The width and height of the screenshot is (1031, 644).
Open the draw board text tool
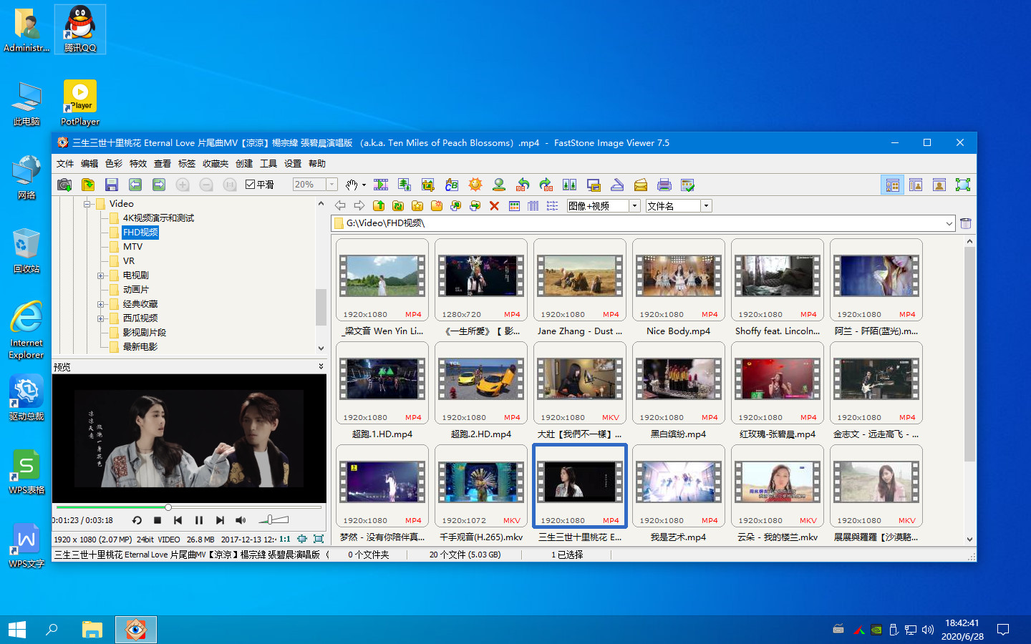coord(452,185)
